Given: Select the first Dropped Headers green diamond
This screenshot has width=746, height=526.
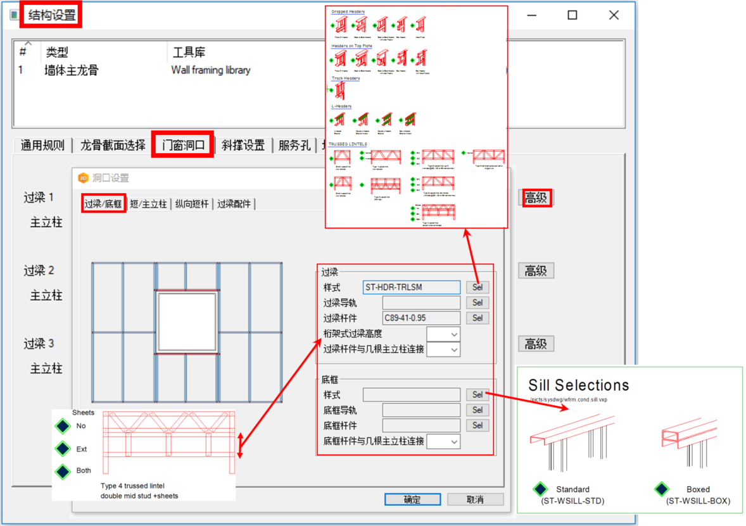Looking at the screenshot, I should pos(332,26).
